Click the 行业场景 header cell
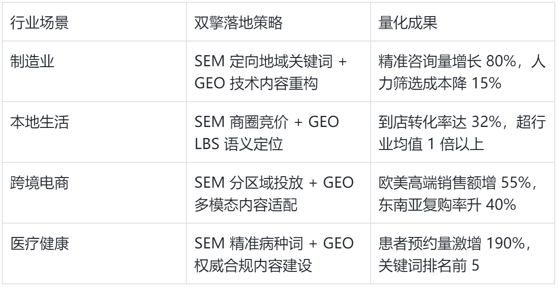The image size is (558, 288). (40, 24)
